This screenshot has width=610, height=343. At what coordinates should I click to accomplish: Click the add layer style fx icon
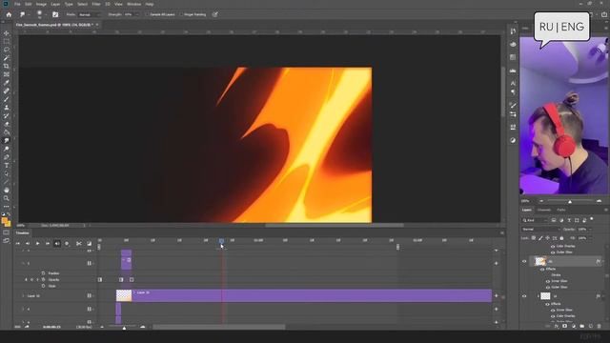(557, 326)
